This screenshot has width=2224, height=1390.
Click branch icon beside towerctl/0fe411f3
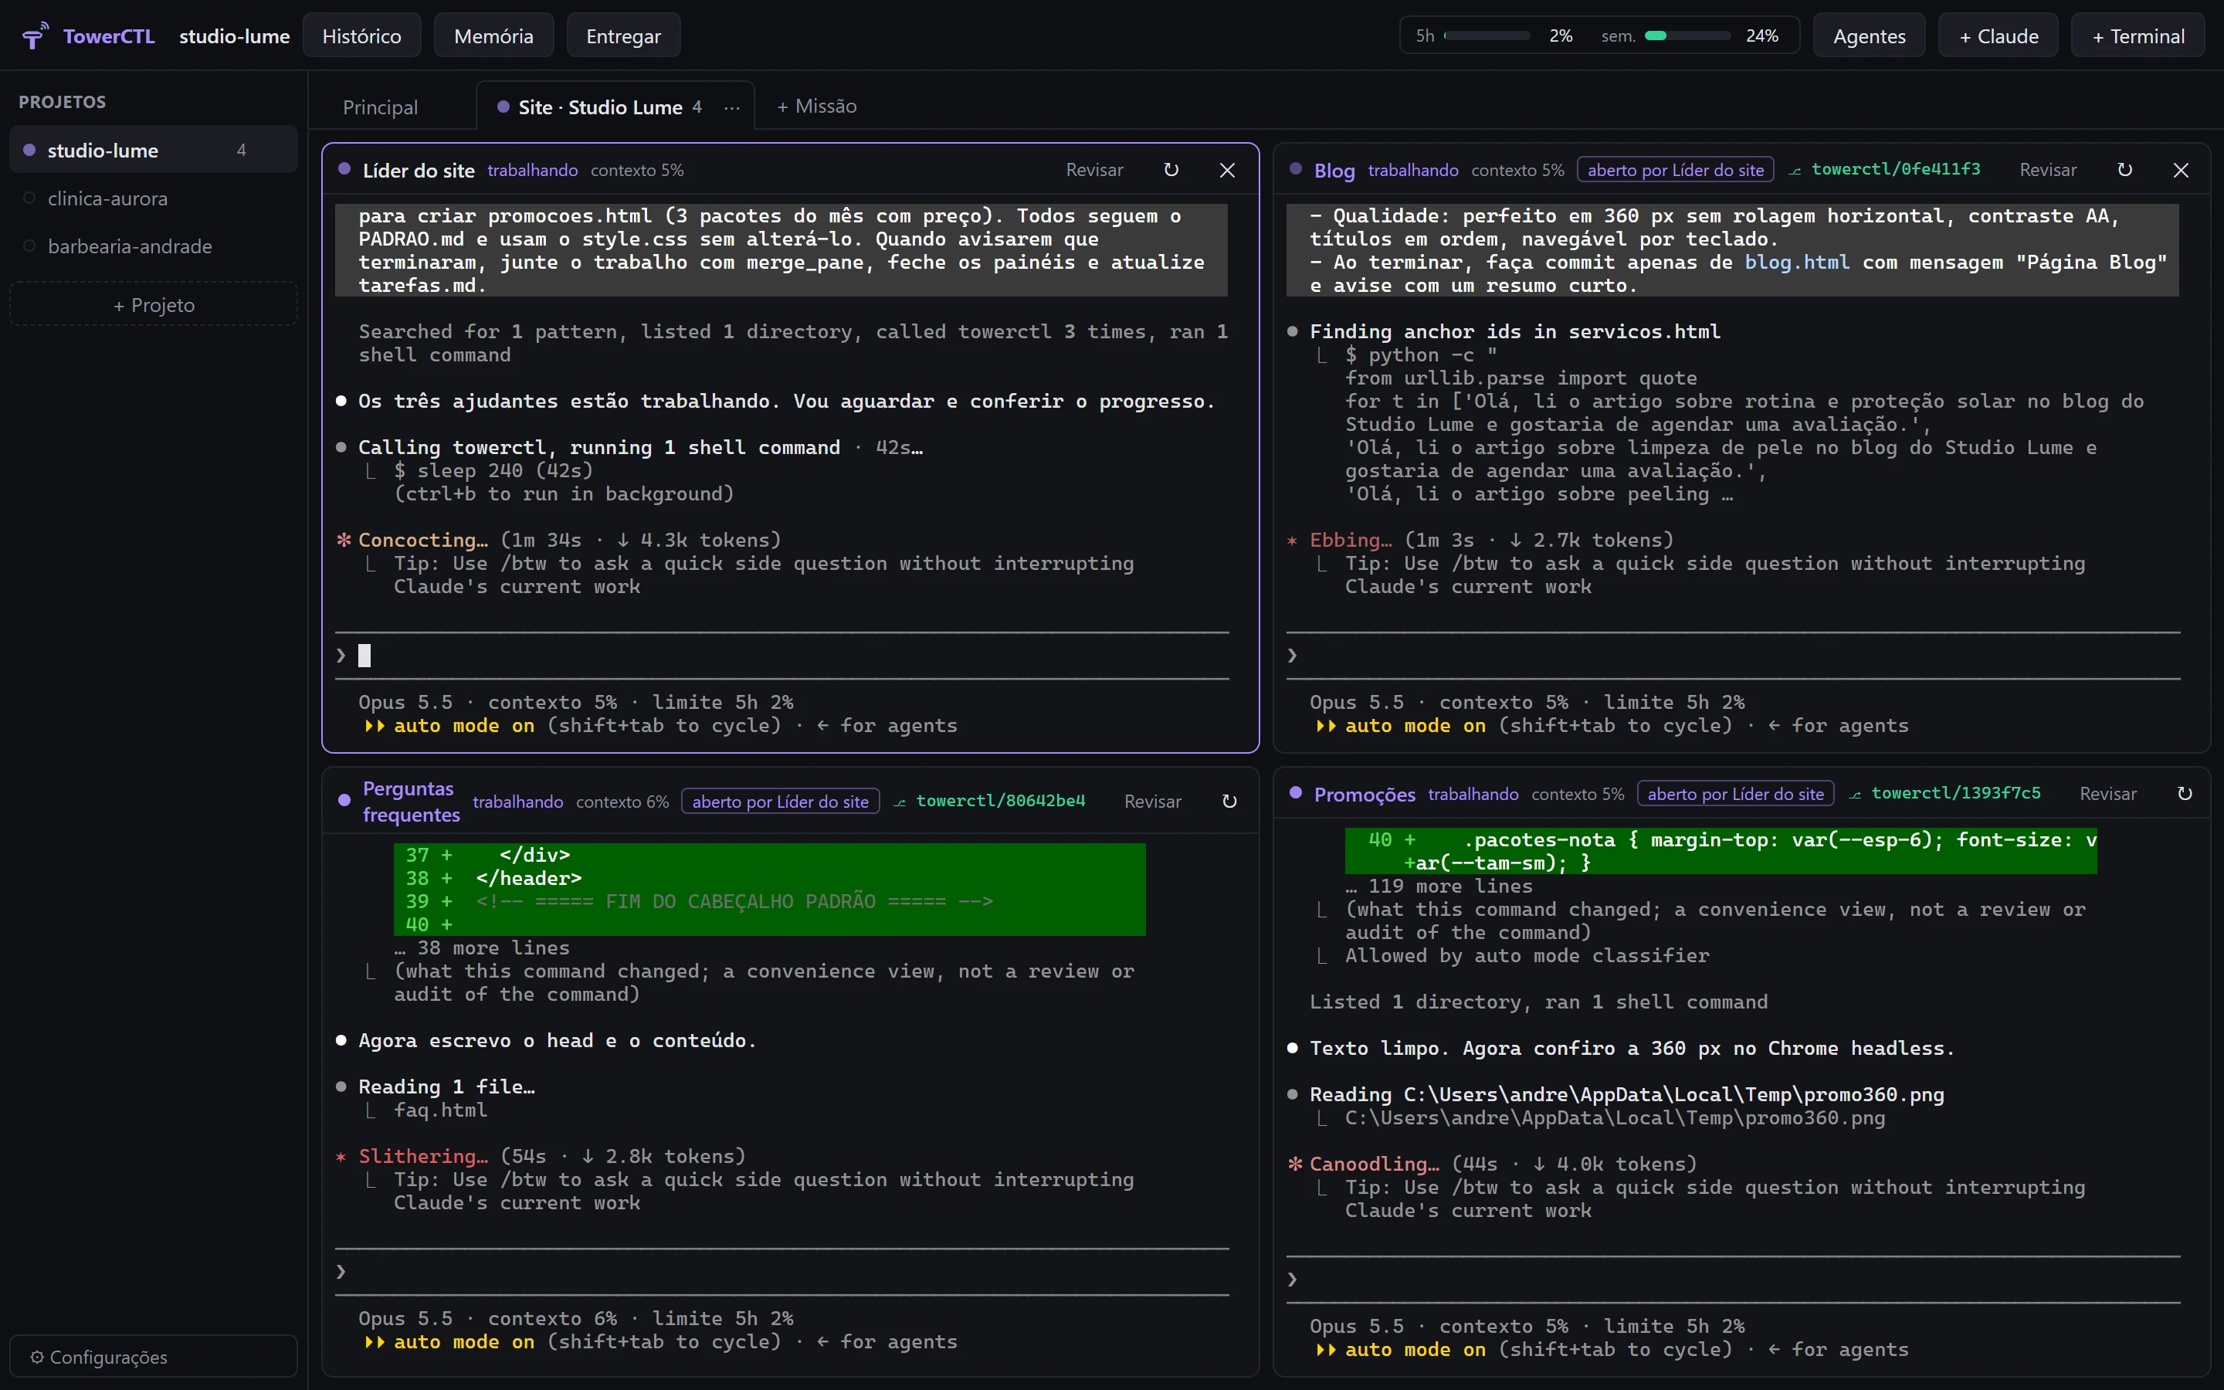[x=1795, y=170]
